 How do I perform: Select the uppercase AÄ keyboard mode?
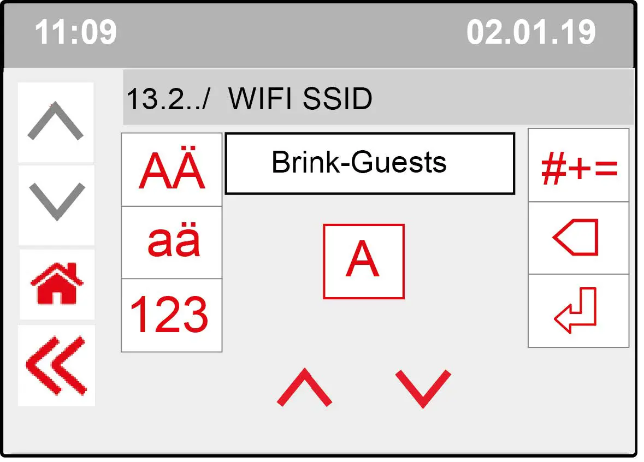point(171,168)
